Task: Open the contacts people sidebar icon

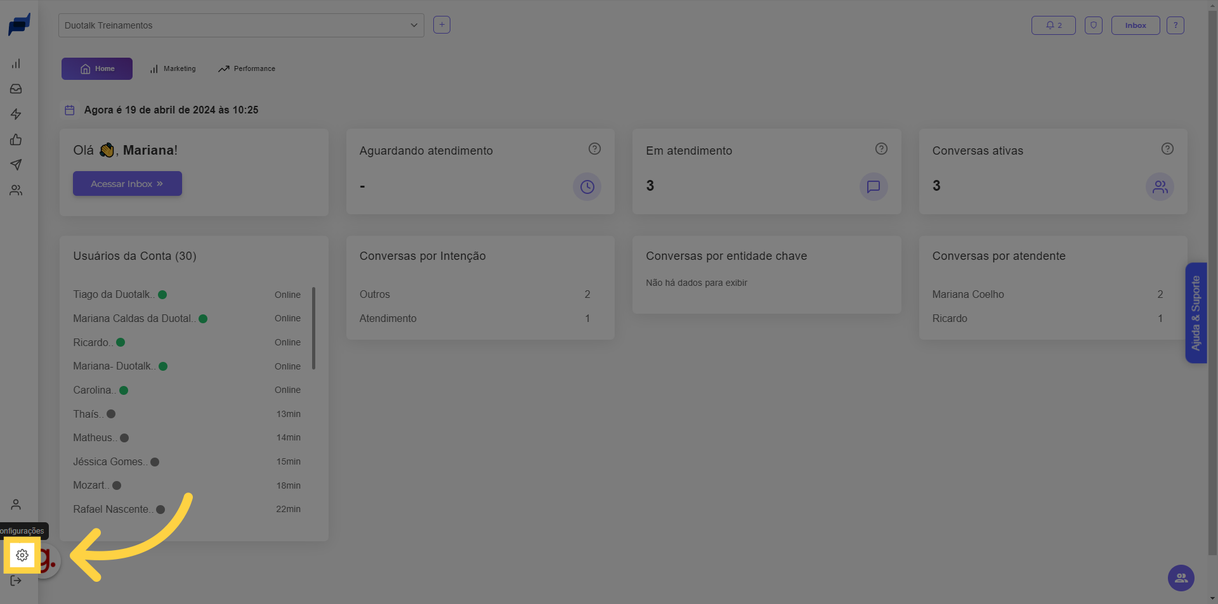Action: 16,190
